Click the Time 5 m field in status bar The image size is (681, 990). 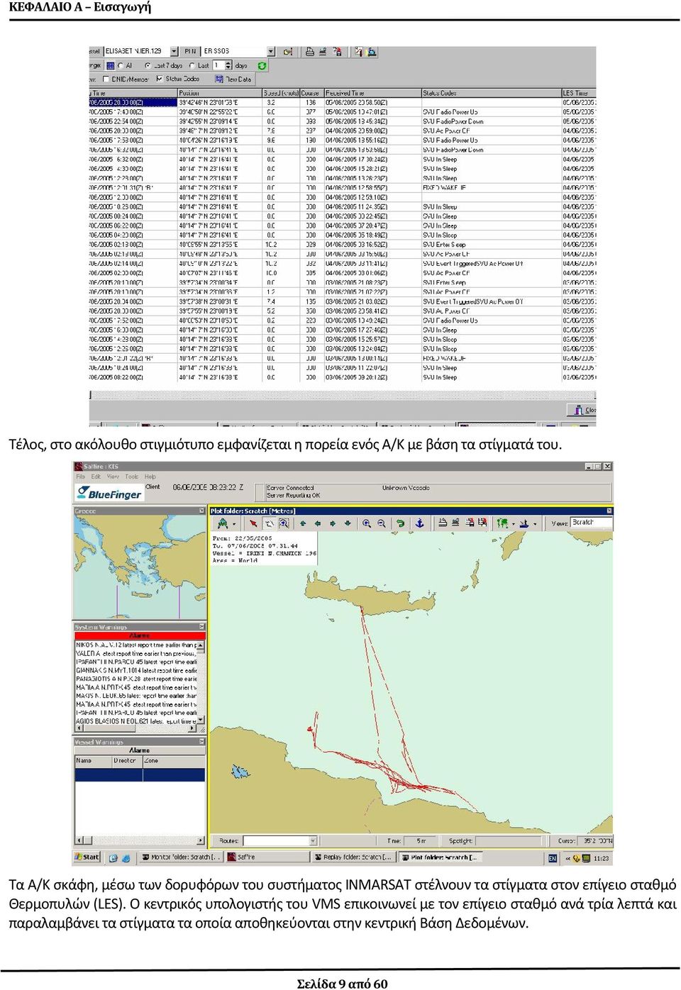[x=421, y=841]
